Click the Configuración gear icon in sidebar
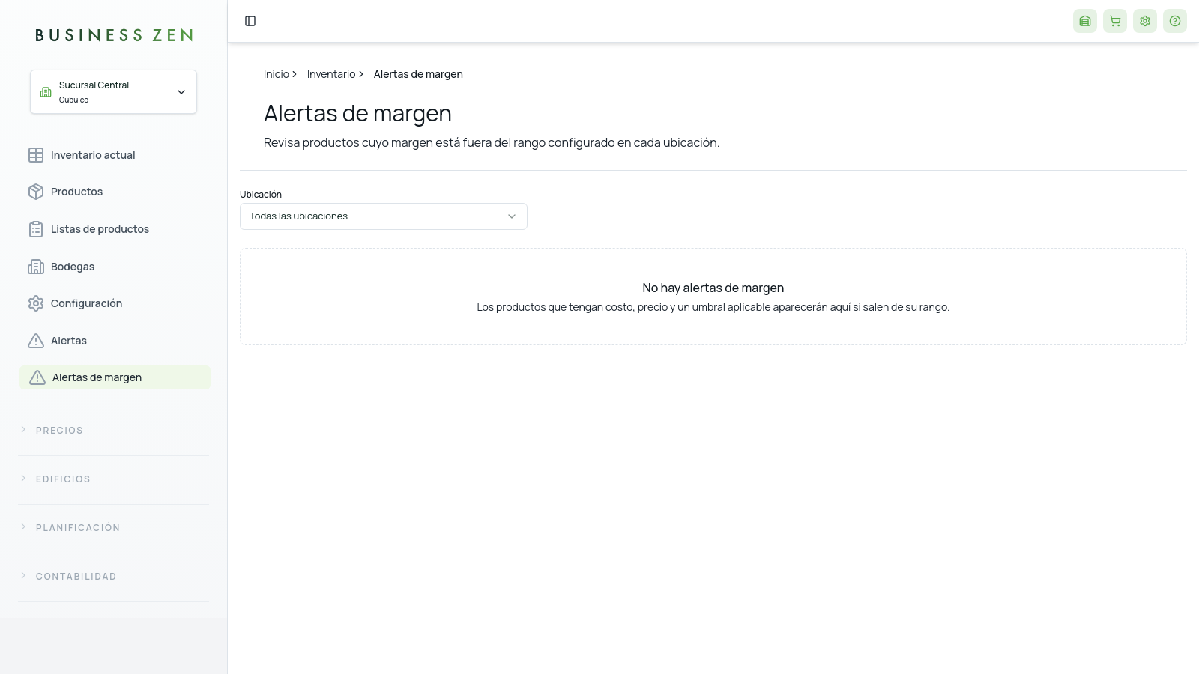The height and width of the screenshot is (674, 1199). pyautogui.click(x=36, y=303)
